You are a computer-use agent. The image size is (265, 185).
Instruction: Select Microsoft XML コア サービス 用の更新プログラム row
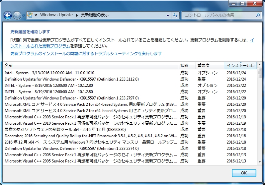[130, 104]
